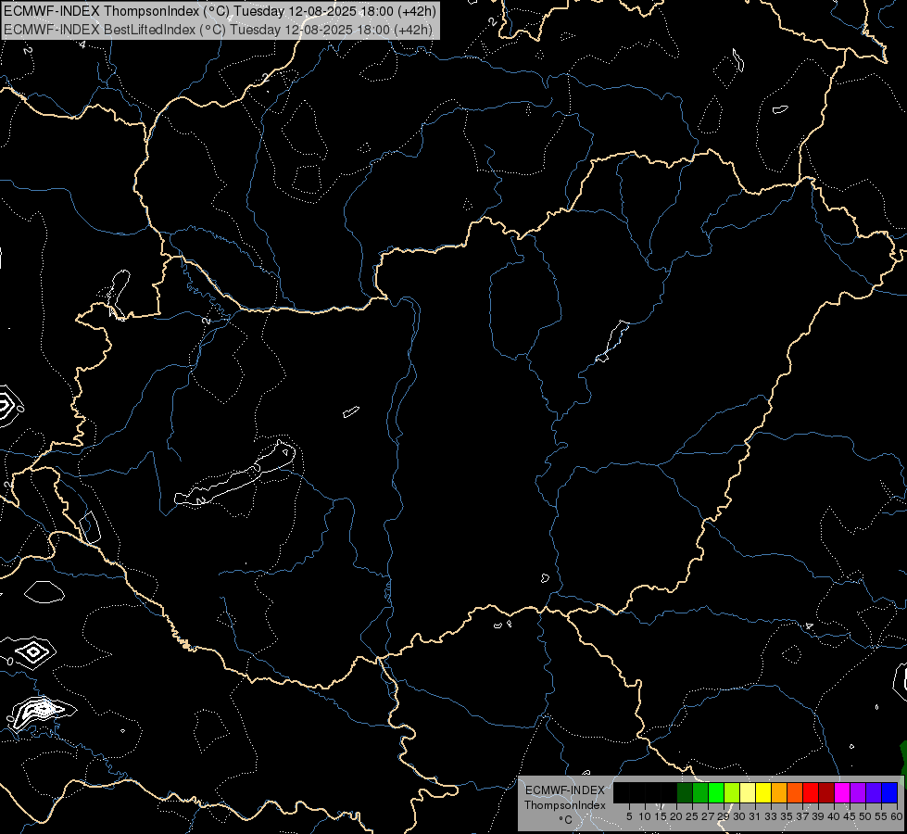Viewport: 907px width, 834px height.
Task: Click the legend scale value '25'
Action: click(x=692, y=816)
